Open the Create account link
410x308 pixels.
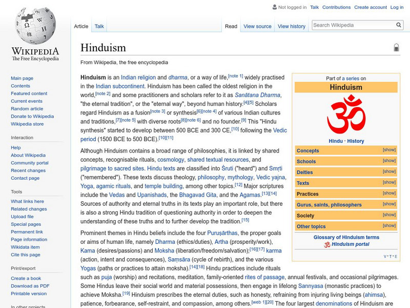coord(371,7)
